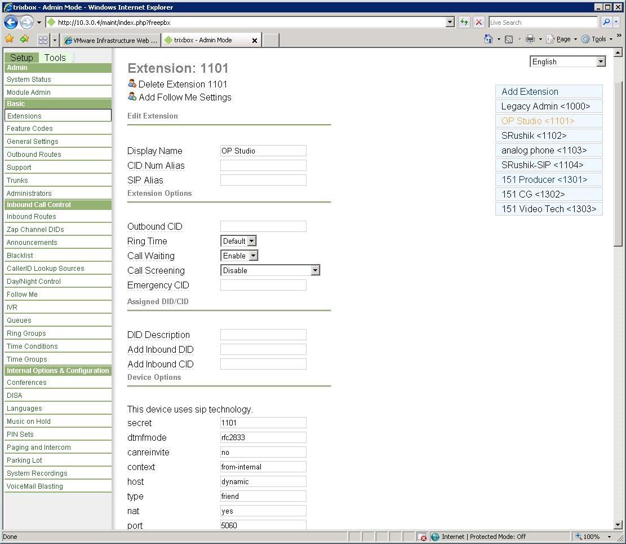Viewport: 626px width, 544px height.
Task: Open the search provider options dropdown
Action: pos(616,23)
